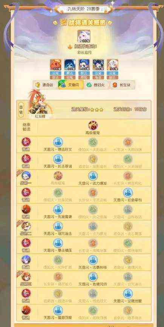Viewport: 164px width, 327px height.
Task: Switch to the 长生诀 tab
Action: tap(123, 85)
